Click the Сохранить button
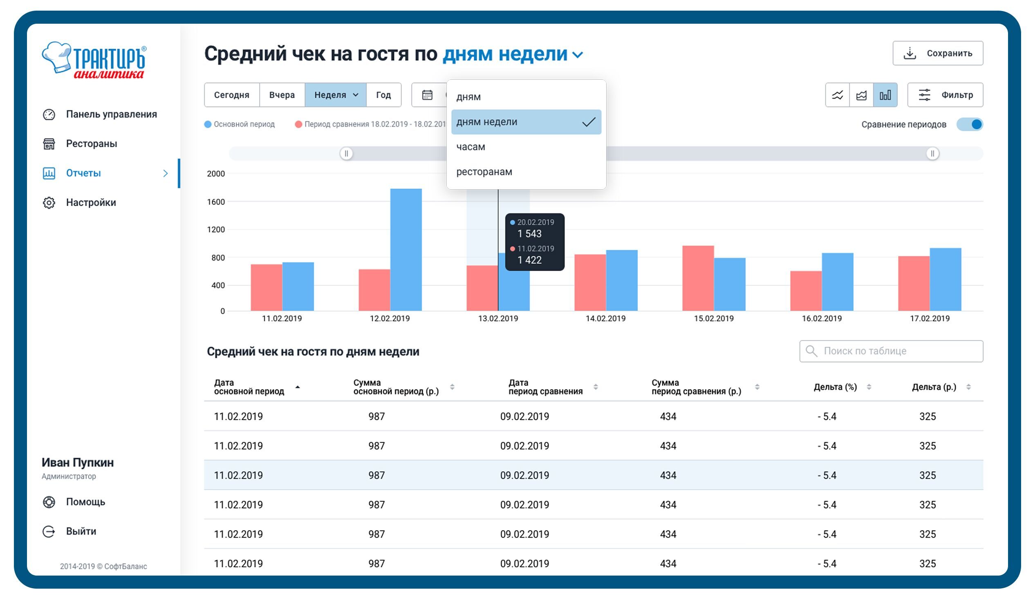The width and height of the screenshot is (1035, 605). click(x=938, y=54)
